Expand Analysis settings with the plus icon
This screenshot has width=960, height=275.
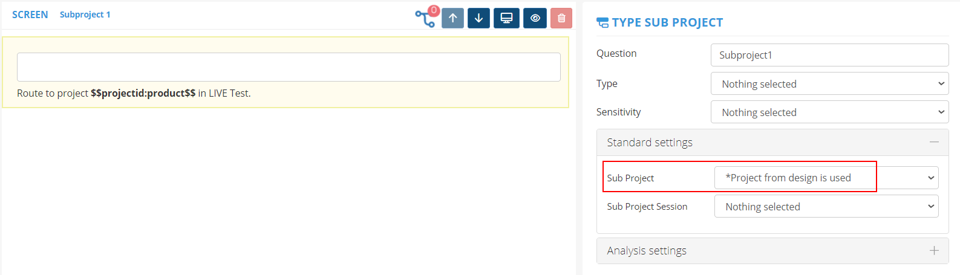click(934, 250)
